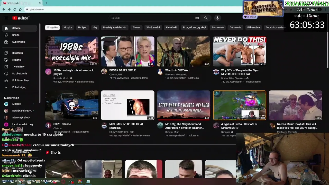Open Historia in the sidebar
329x185 pixels.
(x=20, y=60)
